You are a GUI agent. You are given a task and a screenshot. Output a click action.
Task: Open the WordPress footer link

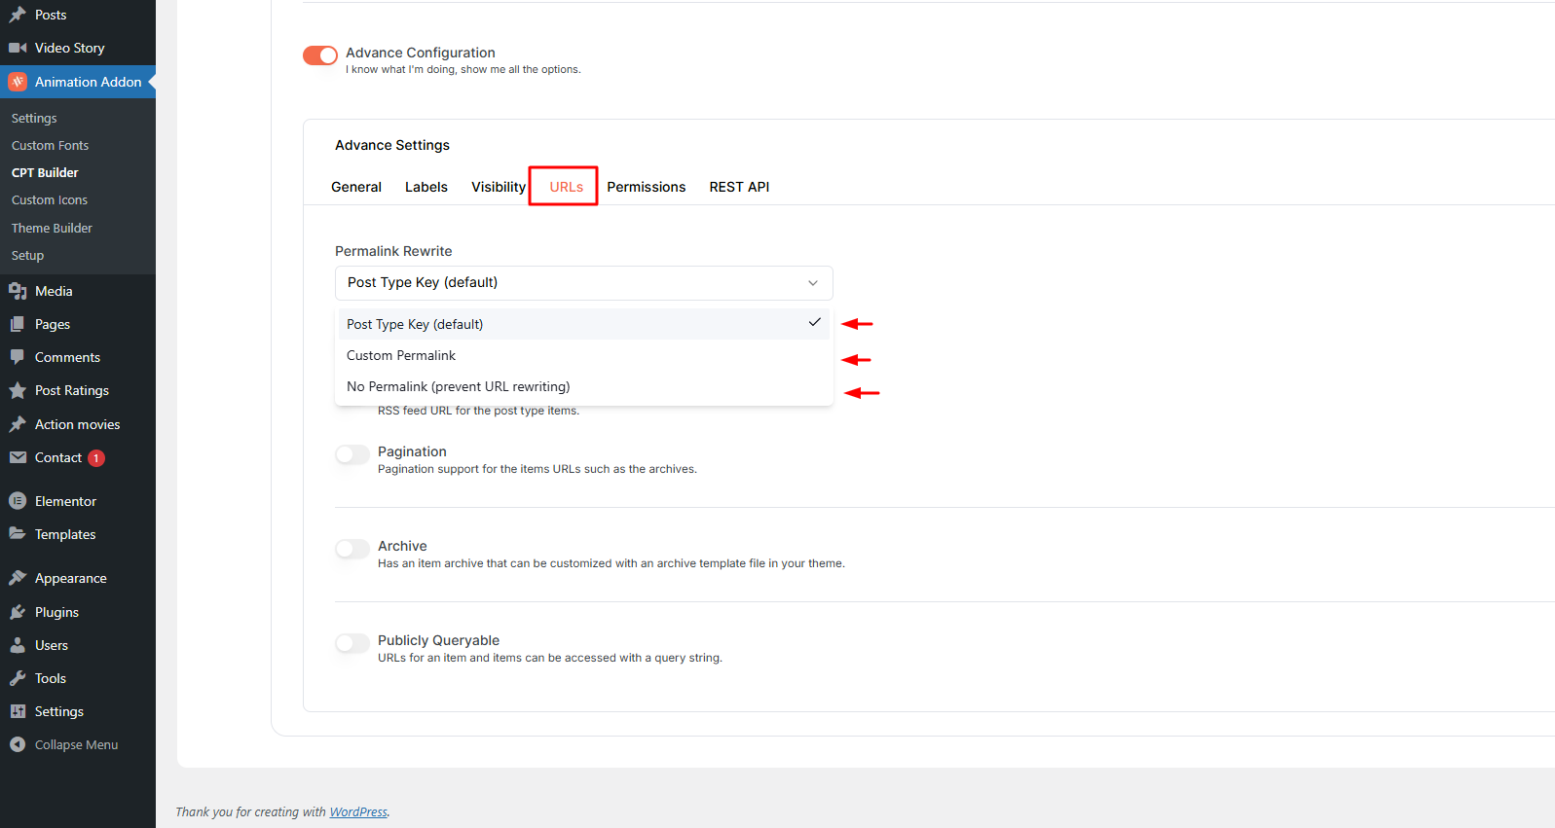coord(358,811)
